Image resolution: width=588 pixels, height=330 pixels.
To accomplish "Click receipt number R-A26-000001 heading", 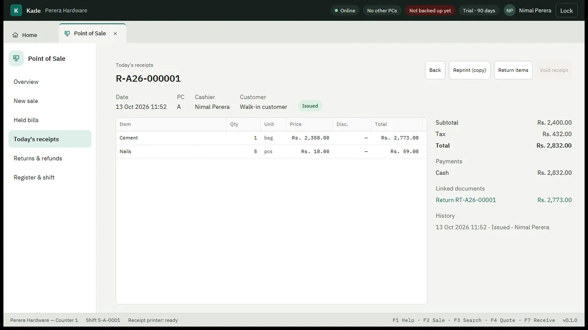I will click(x=148, y=78).
